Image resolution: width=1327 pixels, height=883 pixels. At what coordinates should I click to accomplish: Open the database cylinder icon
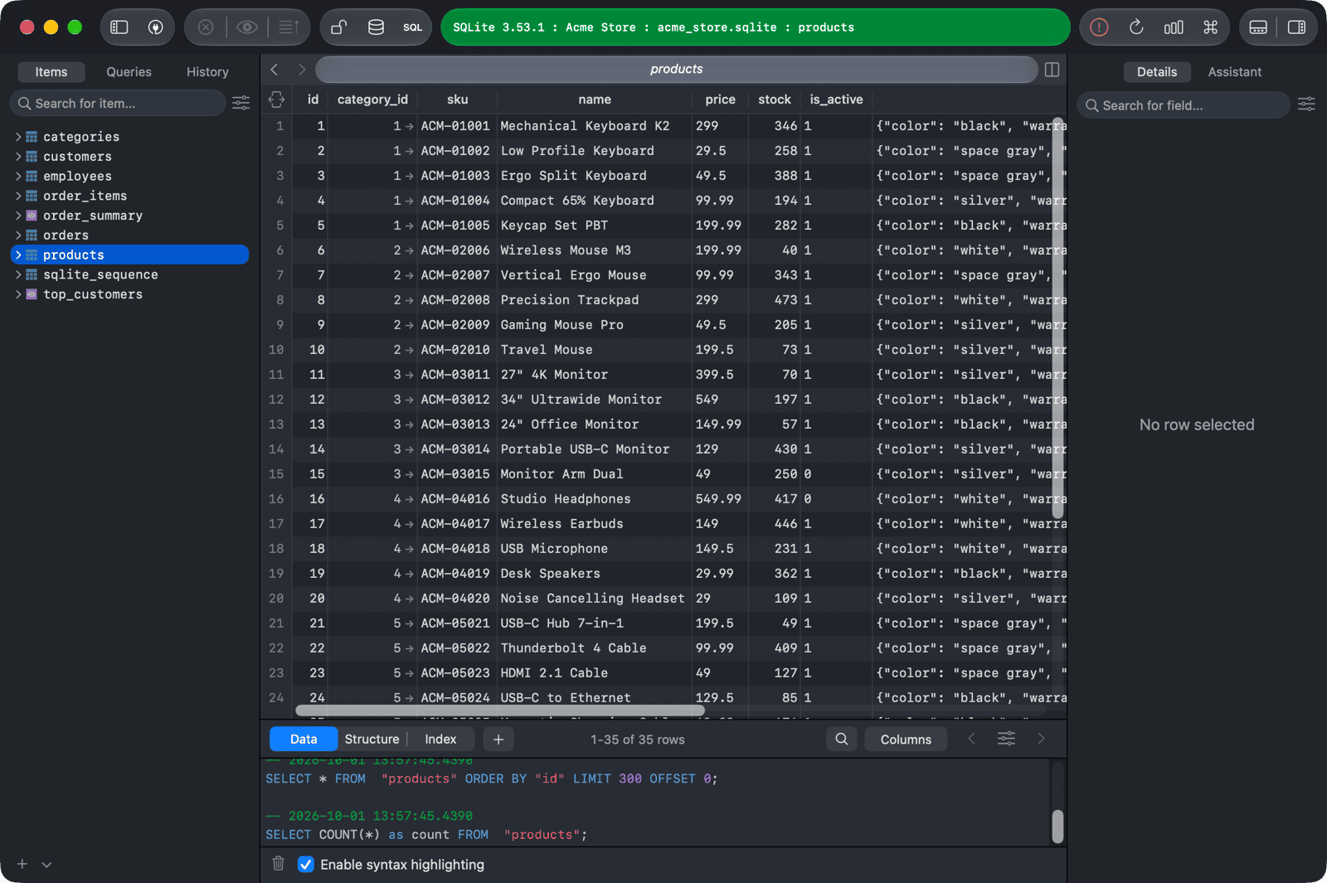[376, 27]
